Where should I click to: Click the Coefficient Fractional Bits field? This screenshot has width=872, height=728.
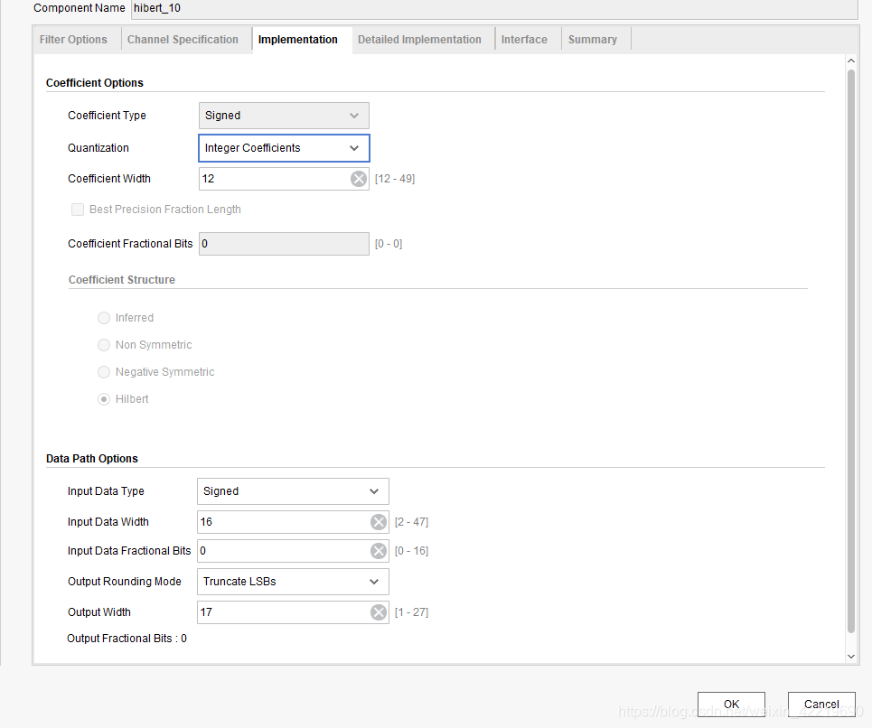[x=284, y=244]
